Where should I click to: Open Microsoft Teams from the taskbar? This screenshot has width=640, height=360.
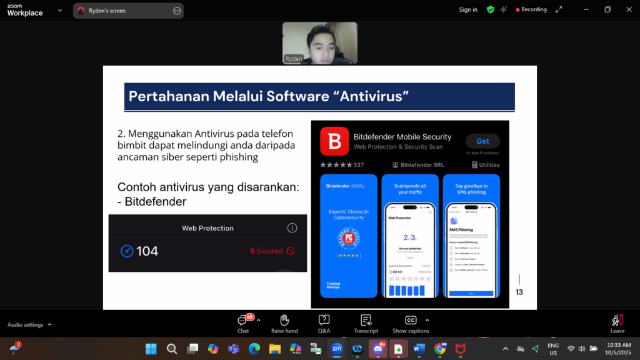point(234,349)
